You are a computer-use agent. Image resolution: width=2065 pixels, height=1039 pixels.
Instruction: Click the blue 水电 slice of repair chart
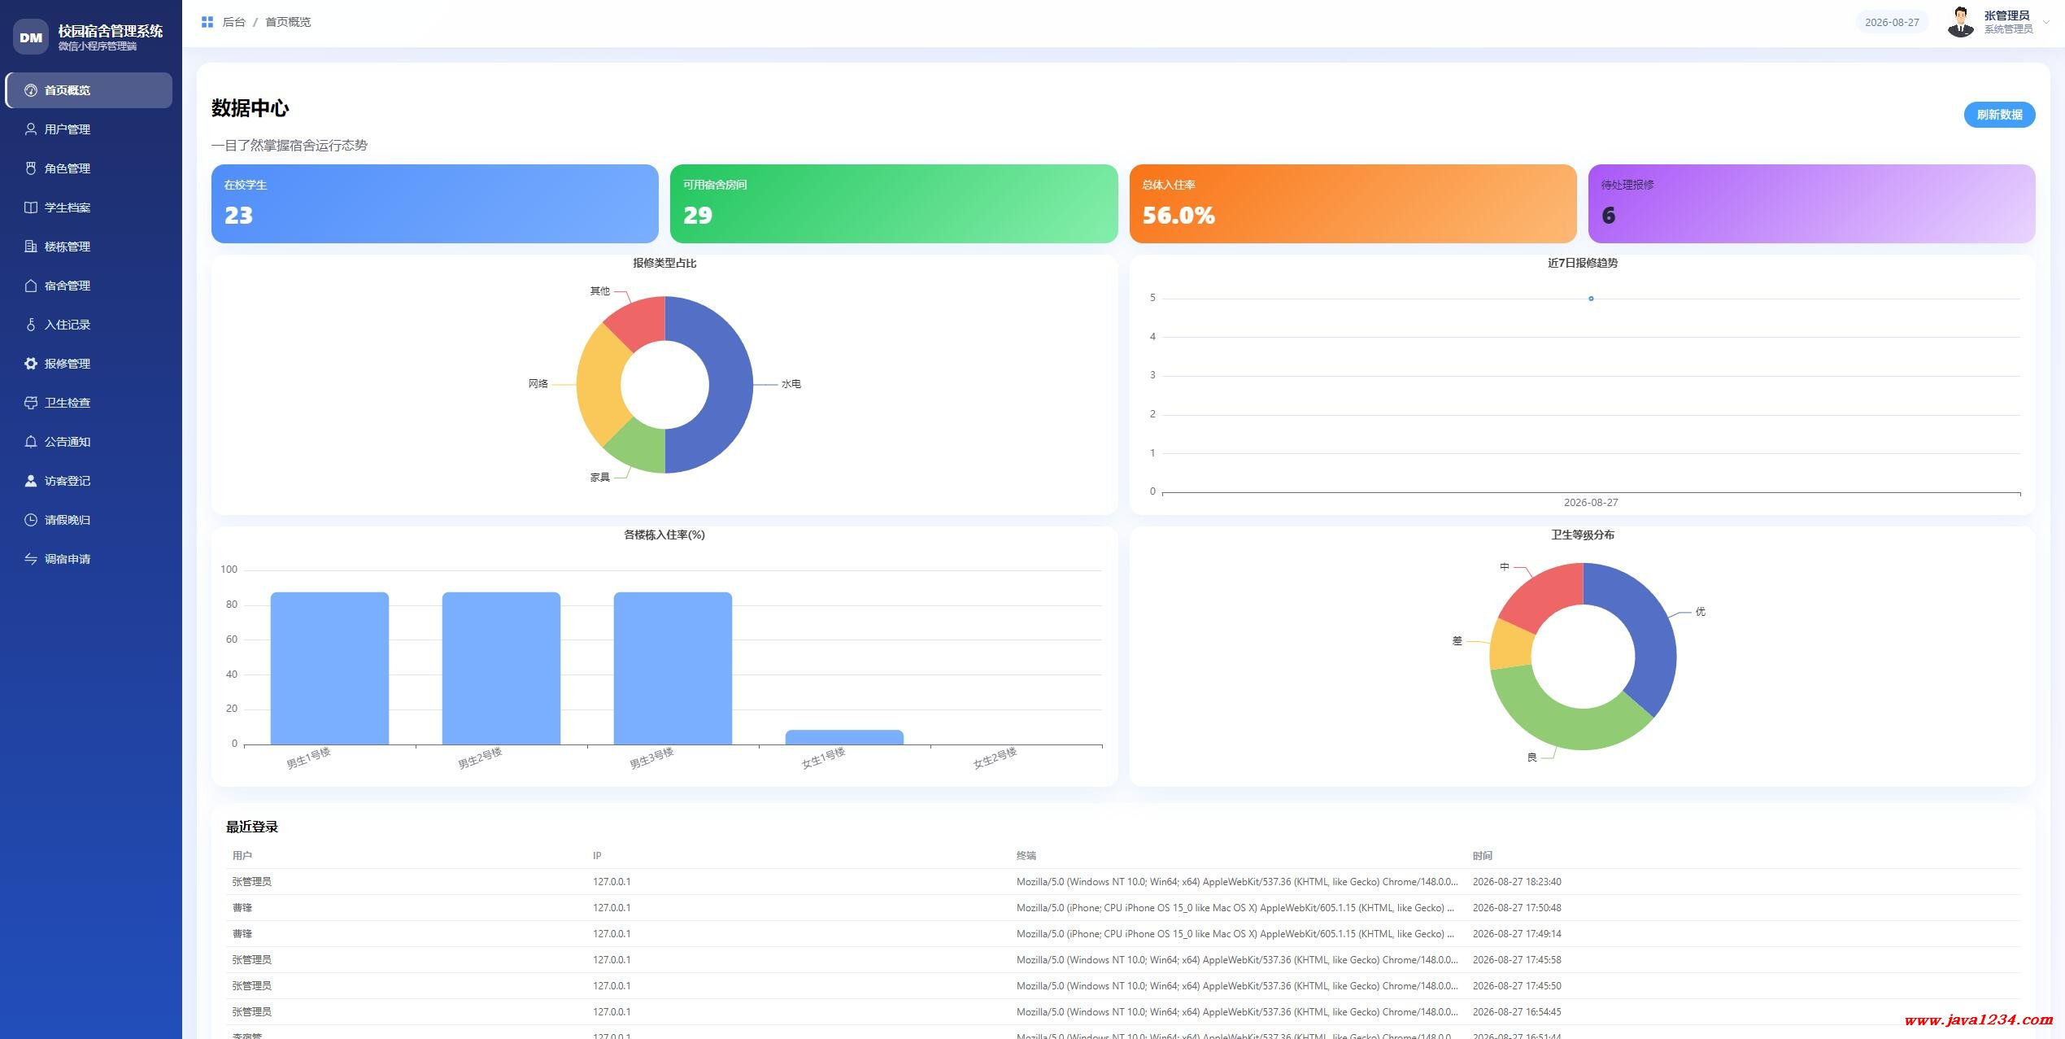click(730, 385)
